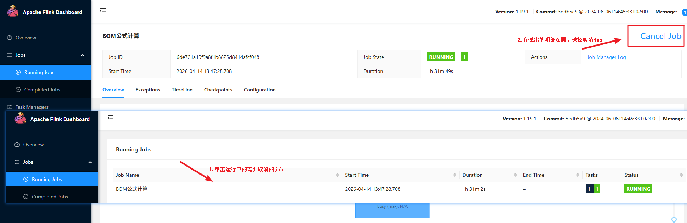Click the Task Managers icon in job detail sidebar
Image resolution: width=687 pixels, height=223 pixels.
[x=9, y=107]
